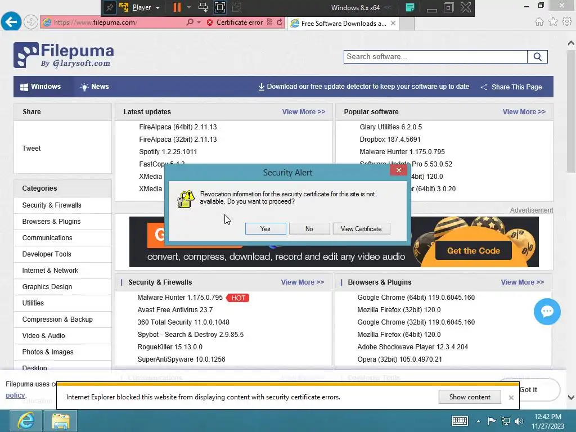
Task: Open Favorites with the star icon
Action: [x=553, y=22]
